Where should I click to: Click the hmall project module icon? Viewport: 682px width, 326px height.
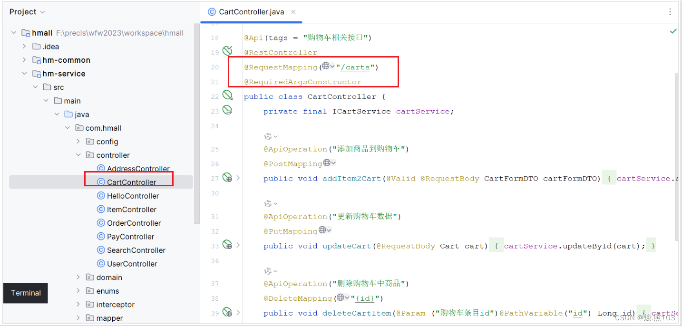point(26,33)
